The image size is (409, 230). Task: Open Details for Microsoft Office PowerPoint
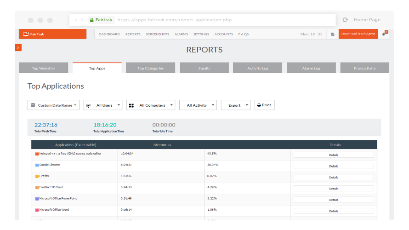334,200
